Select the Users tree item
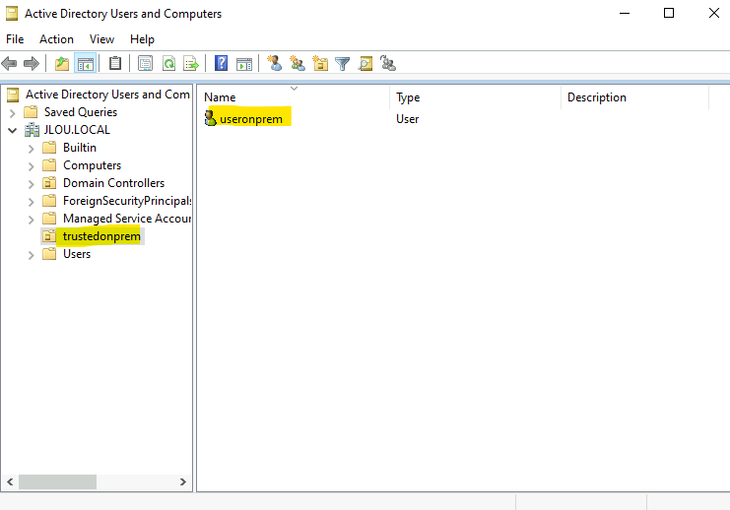Viewport: 730px width, 510px height. coord(77,254)
